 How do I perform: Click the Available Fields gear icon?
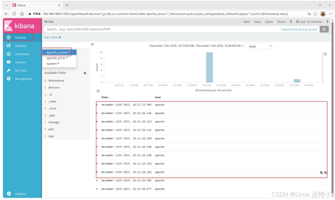click(x=85, y=73)
